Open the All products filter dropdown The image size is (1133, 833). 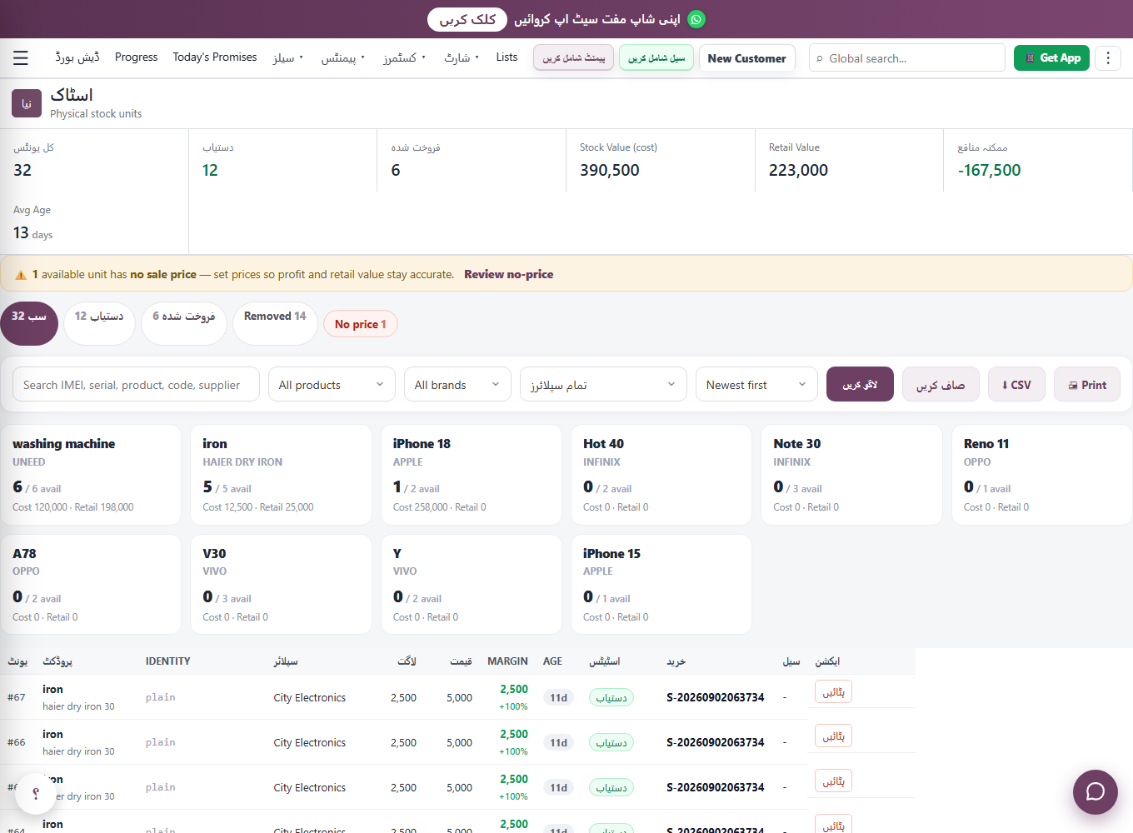pyautogui.click(x=332, y=385)
